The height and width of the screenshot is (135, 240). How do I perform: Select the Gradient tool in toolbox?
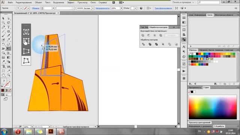(9, 57)
